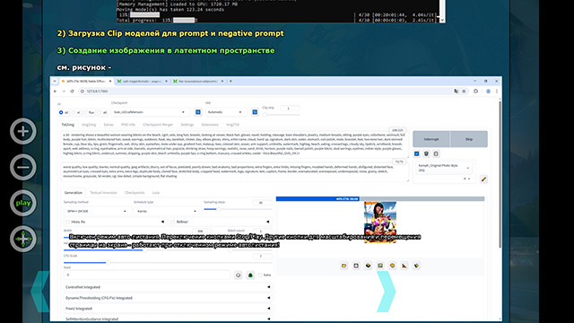Open new browser tab with plus icon

230,81
